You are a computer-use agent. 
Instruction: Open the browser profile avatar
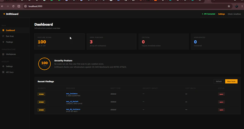(237, 6)
